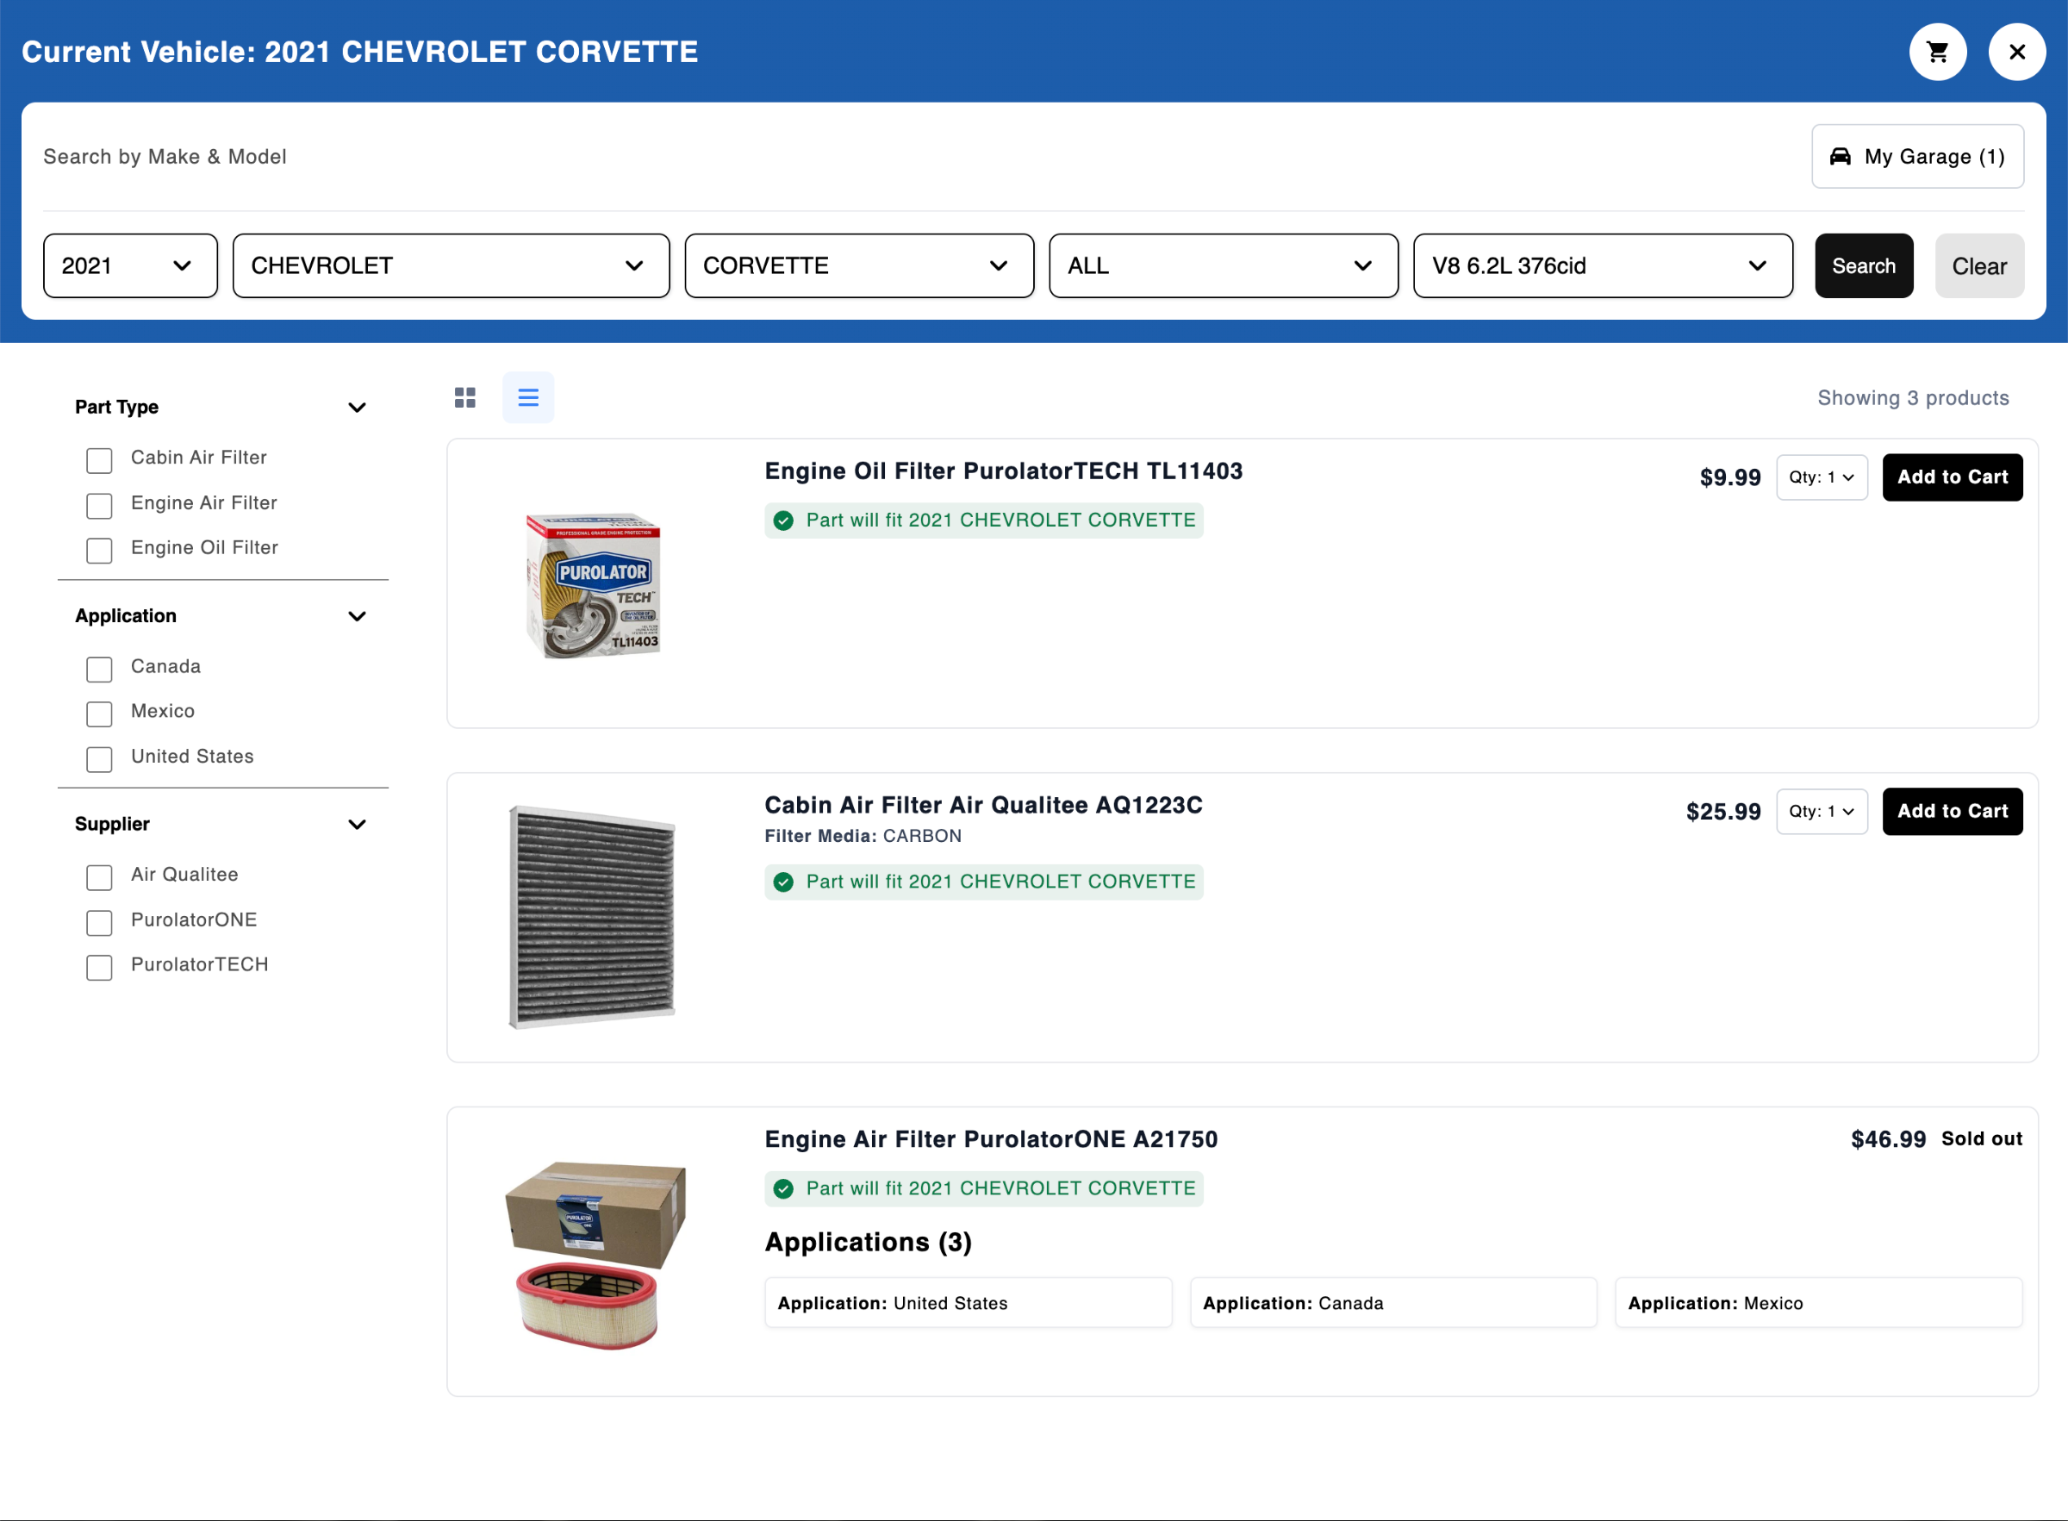Screen dimensions: 2068x1521
Task: Open the engine dropdown V8 6.2L 376cid
Action: 1603,266
